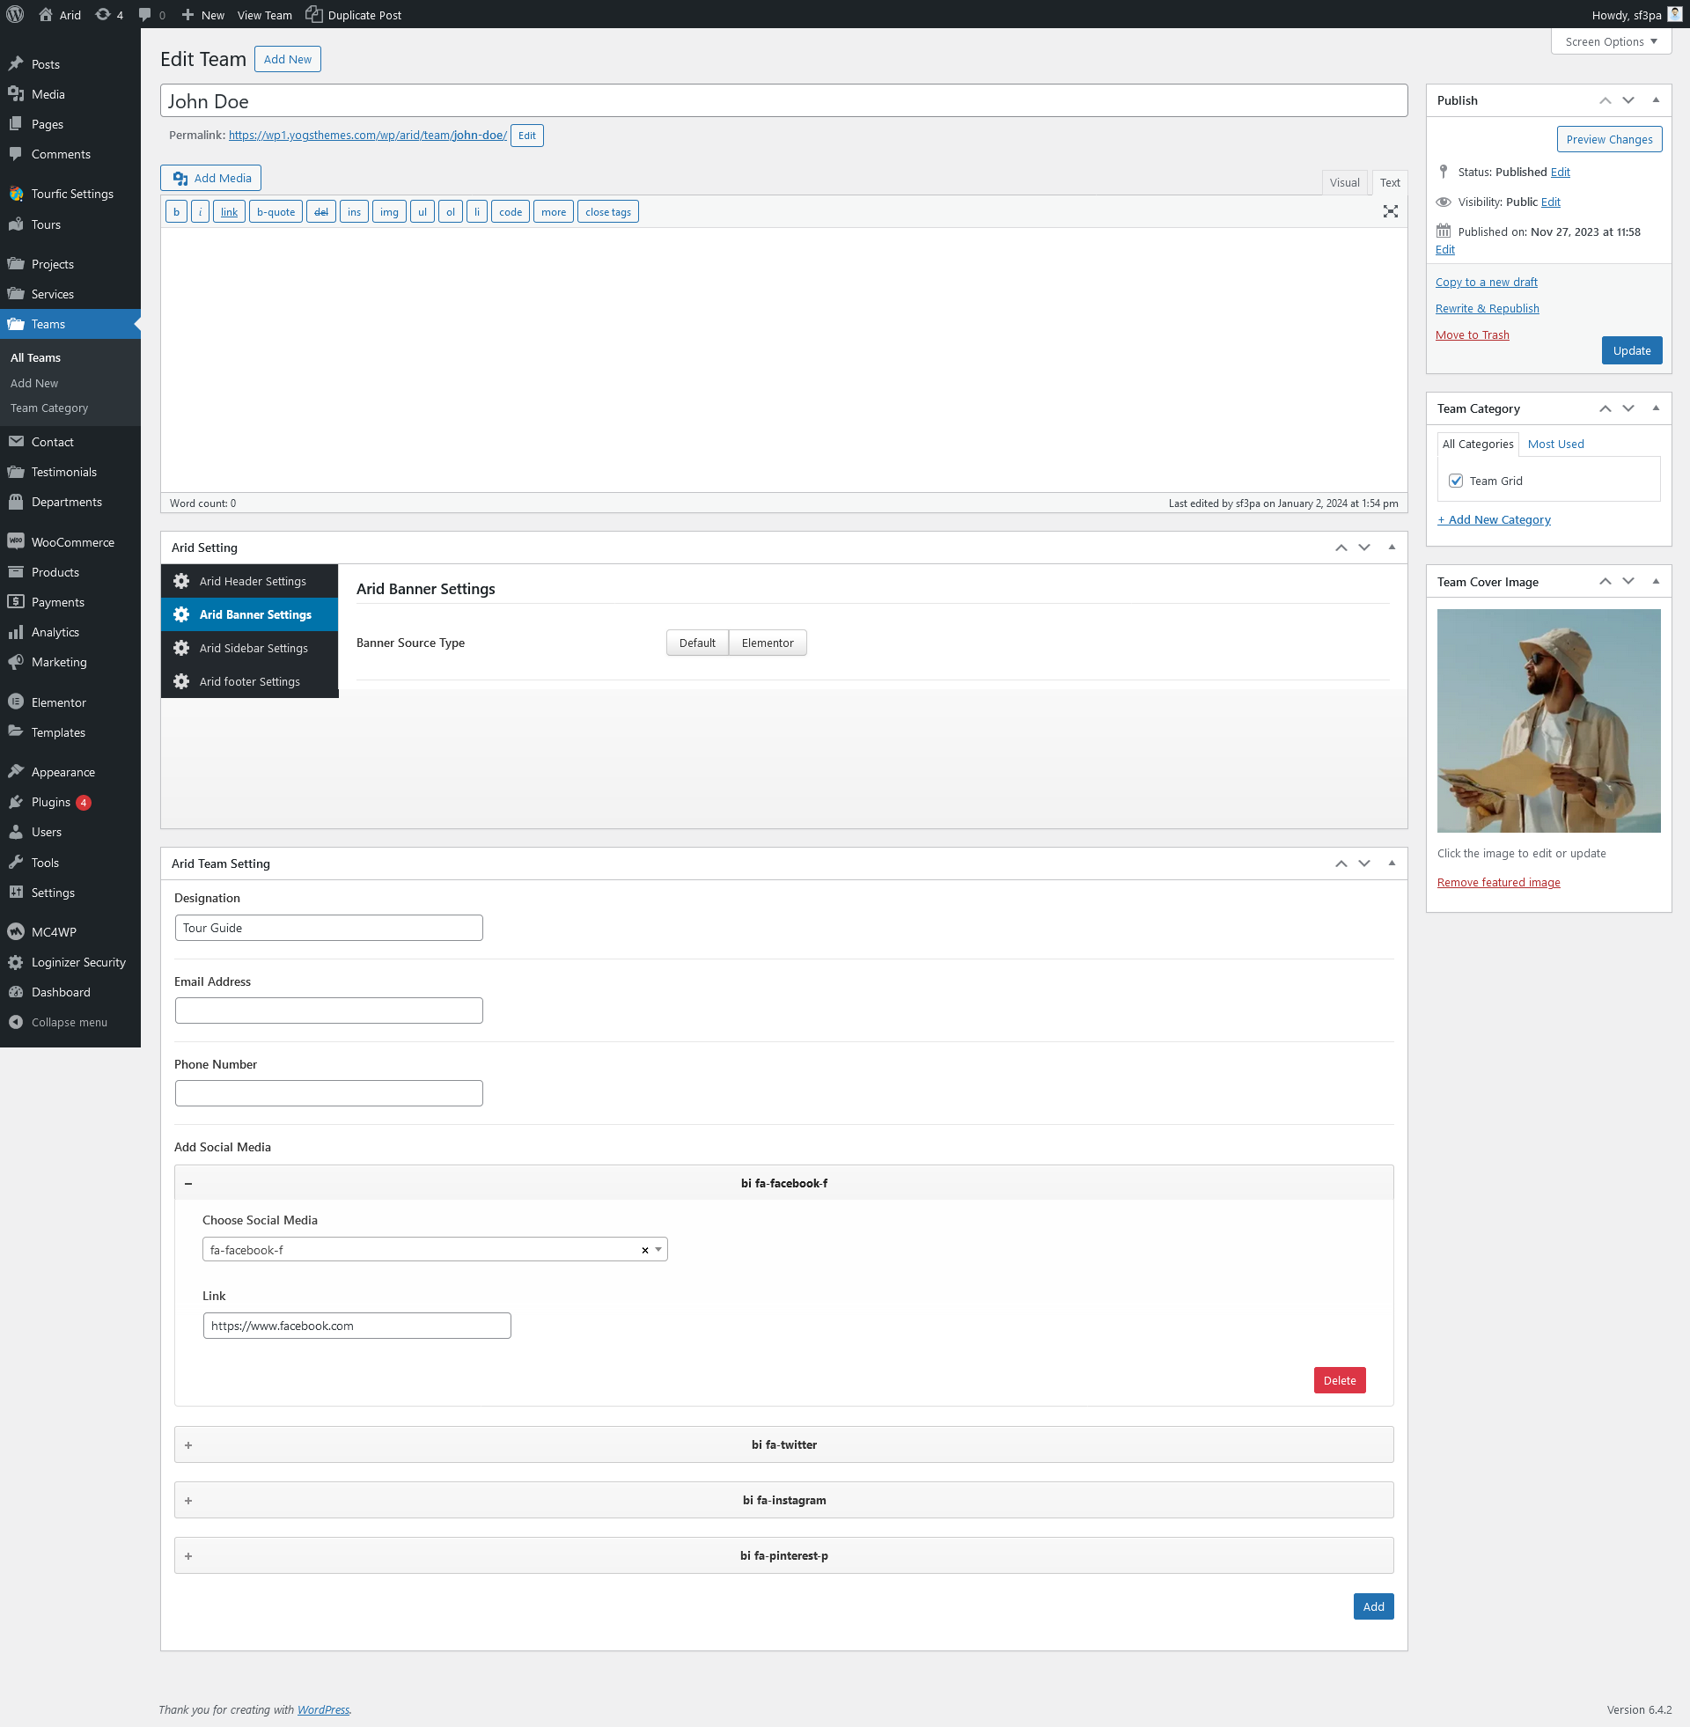
Task: Click the Update button
Action: pos(1630,350)
